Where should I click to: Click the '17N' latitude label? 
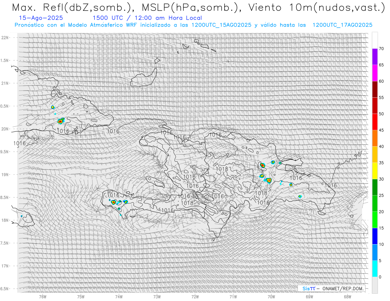[6, 266]
